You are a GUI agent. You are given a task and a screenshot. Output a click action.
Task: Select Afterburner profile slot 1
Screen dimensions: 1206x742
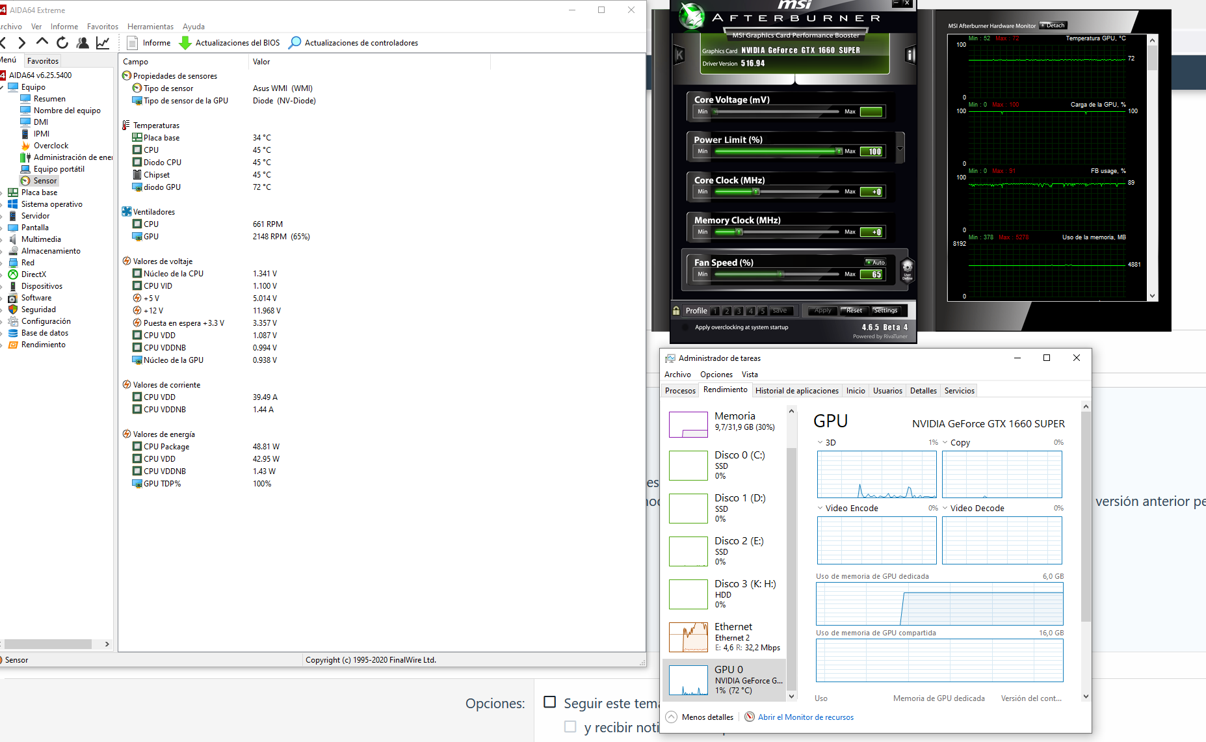click(715, 311)
